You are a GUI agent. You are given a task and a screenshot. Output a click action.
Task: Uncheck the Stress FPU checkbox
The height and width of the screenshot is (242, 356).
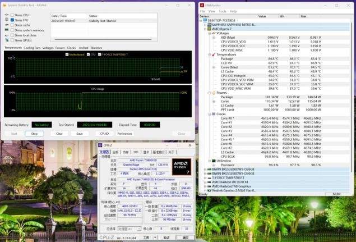(x=12, y=20)
